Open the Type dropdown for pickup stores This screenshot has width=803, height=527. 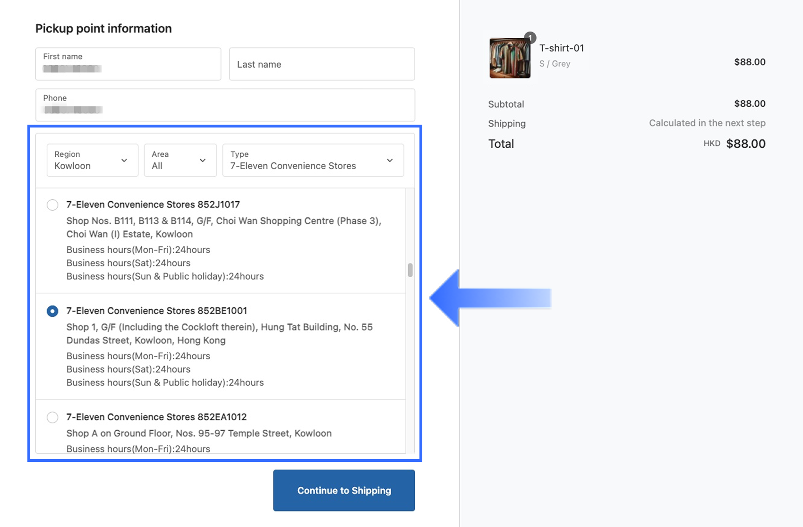coord(313,161)
